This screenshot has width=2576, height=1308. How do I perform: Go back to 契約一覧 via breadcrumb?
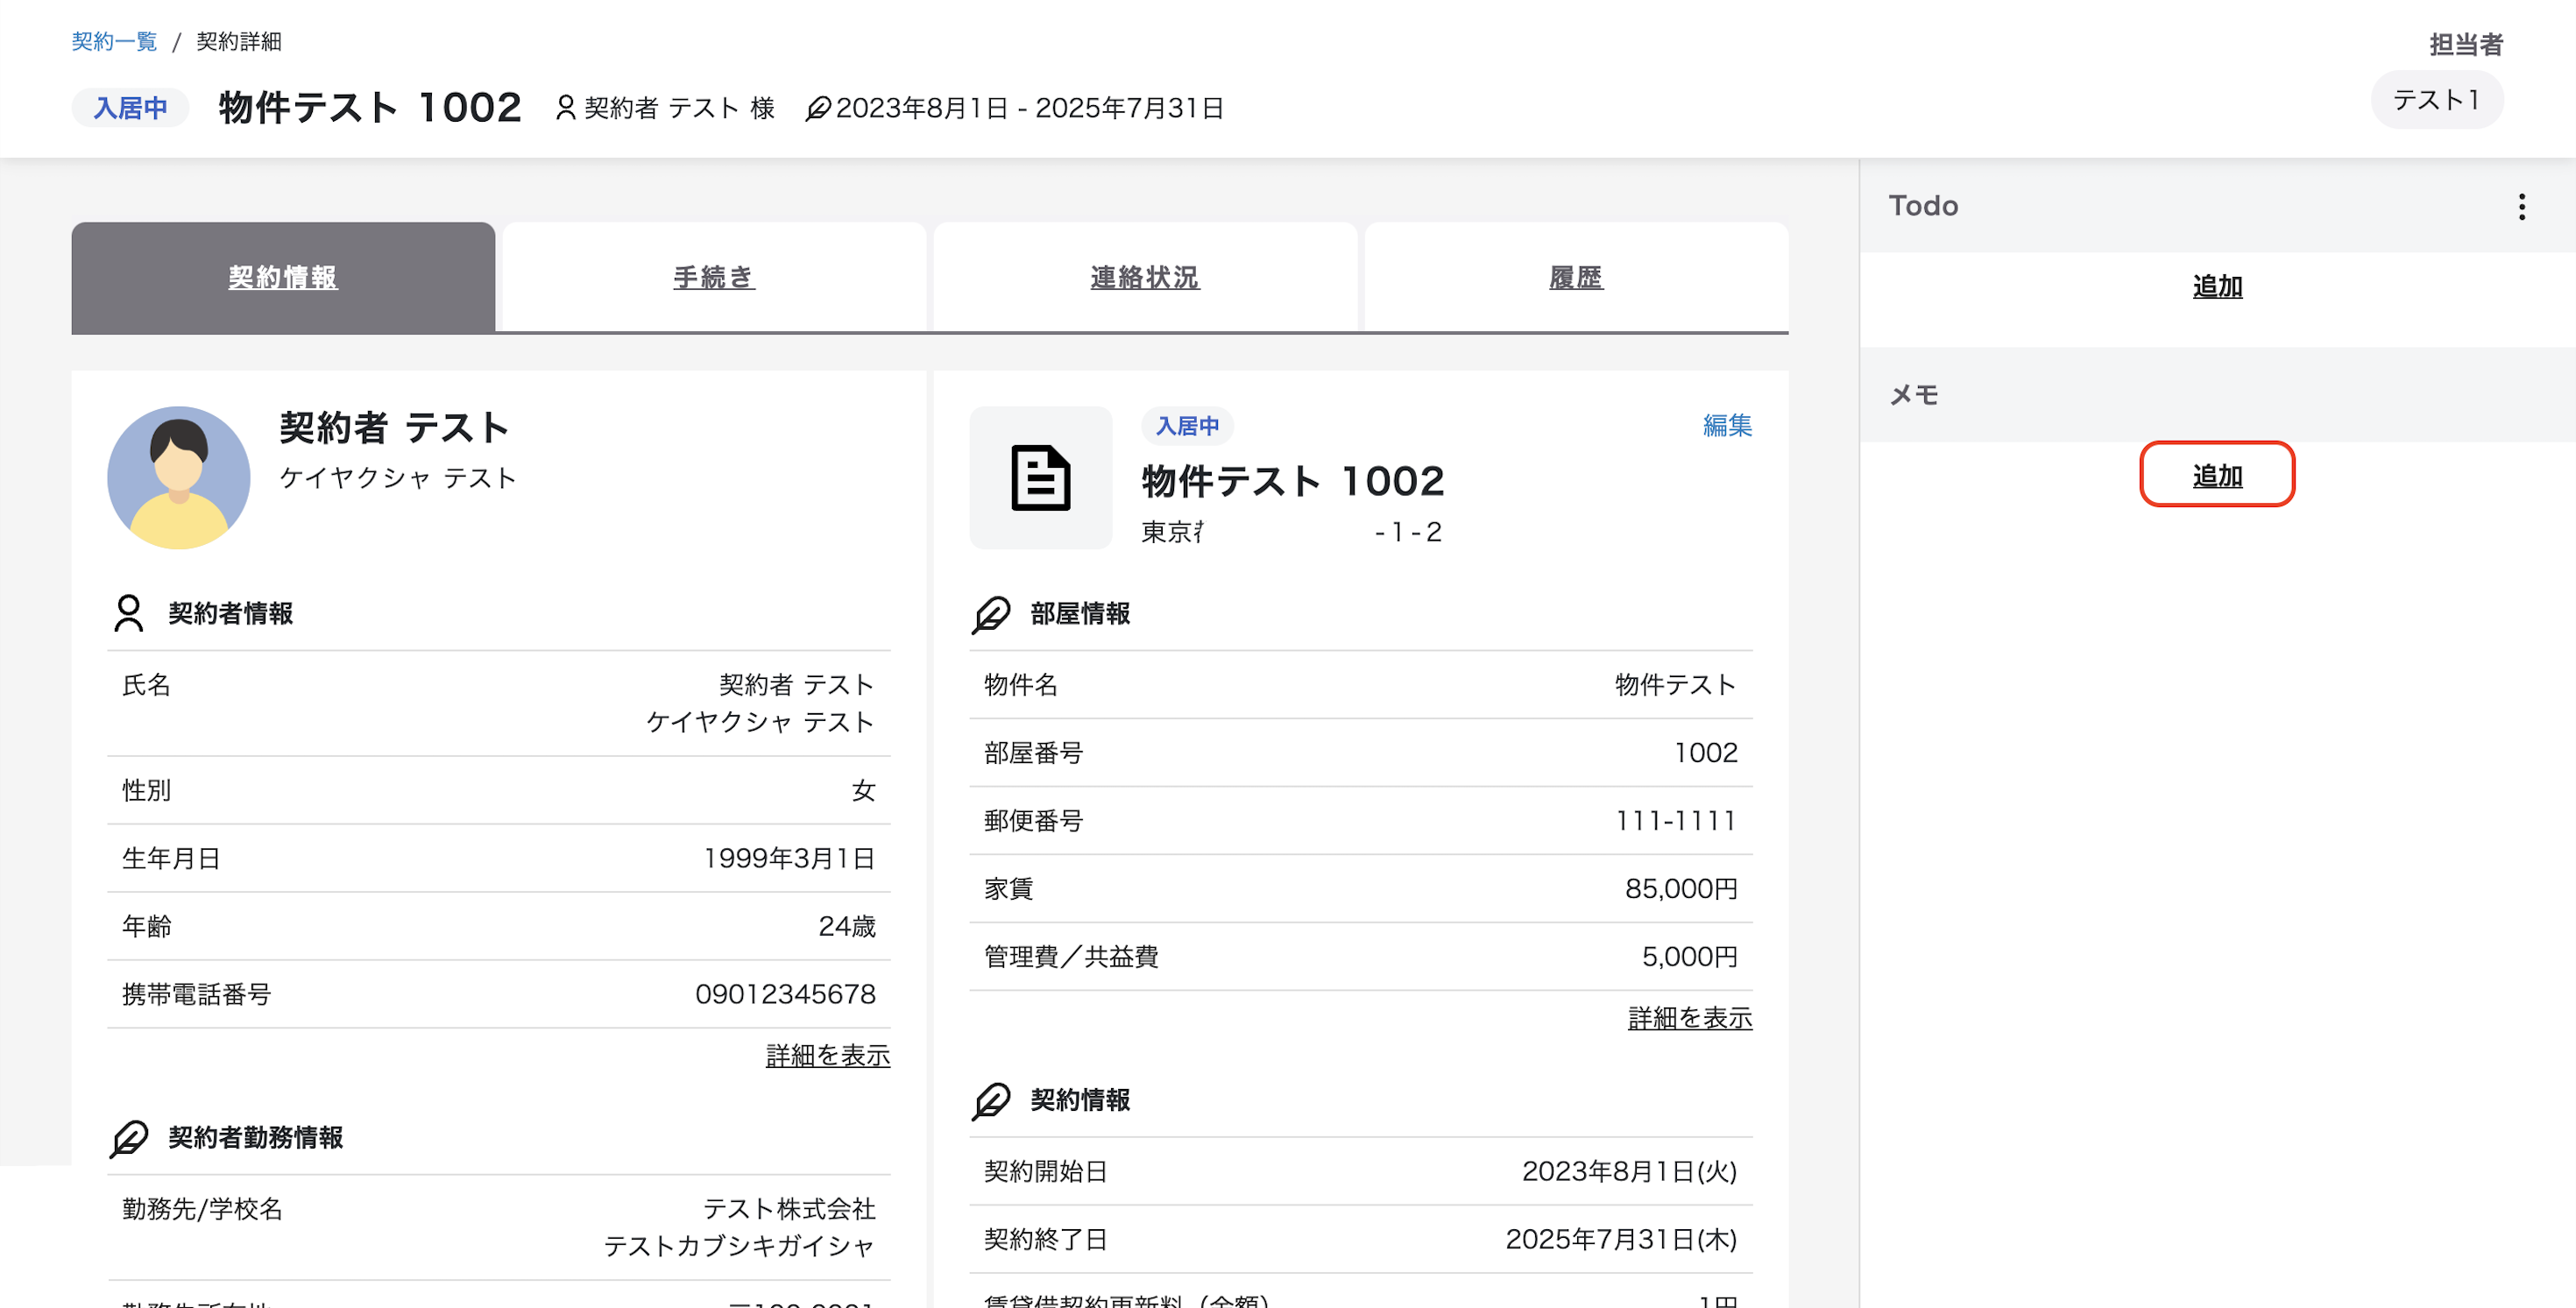coord(114,41)
